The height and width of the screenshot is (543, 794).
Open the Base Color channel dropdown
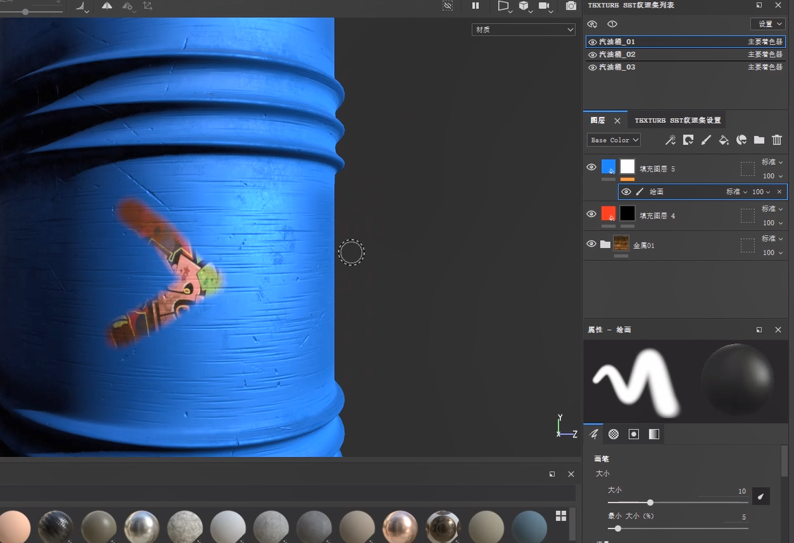pyautogui.click(x=614, y=140)
